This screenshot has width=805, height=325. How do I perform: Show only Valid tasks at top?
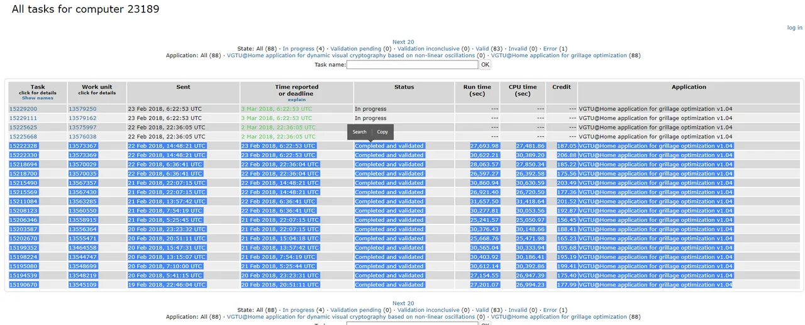tap(482, 48)
